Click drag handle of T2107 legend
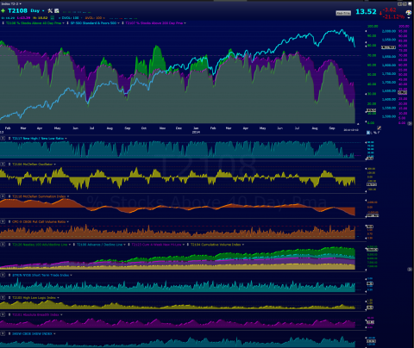Screen dimensions: 414x348 click(123, 23)
